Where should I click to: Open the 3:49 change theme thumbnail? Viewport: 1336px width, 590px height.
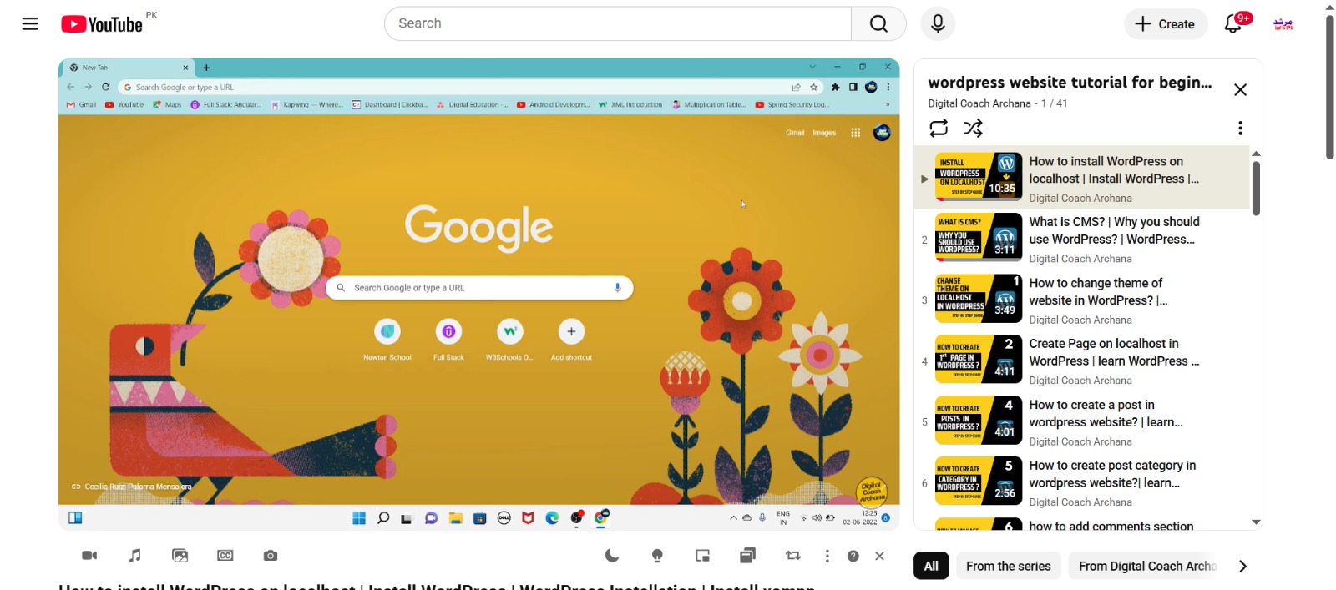(979, 298)
